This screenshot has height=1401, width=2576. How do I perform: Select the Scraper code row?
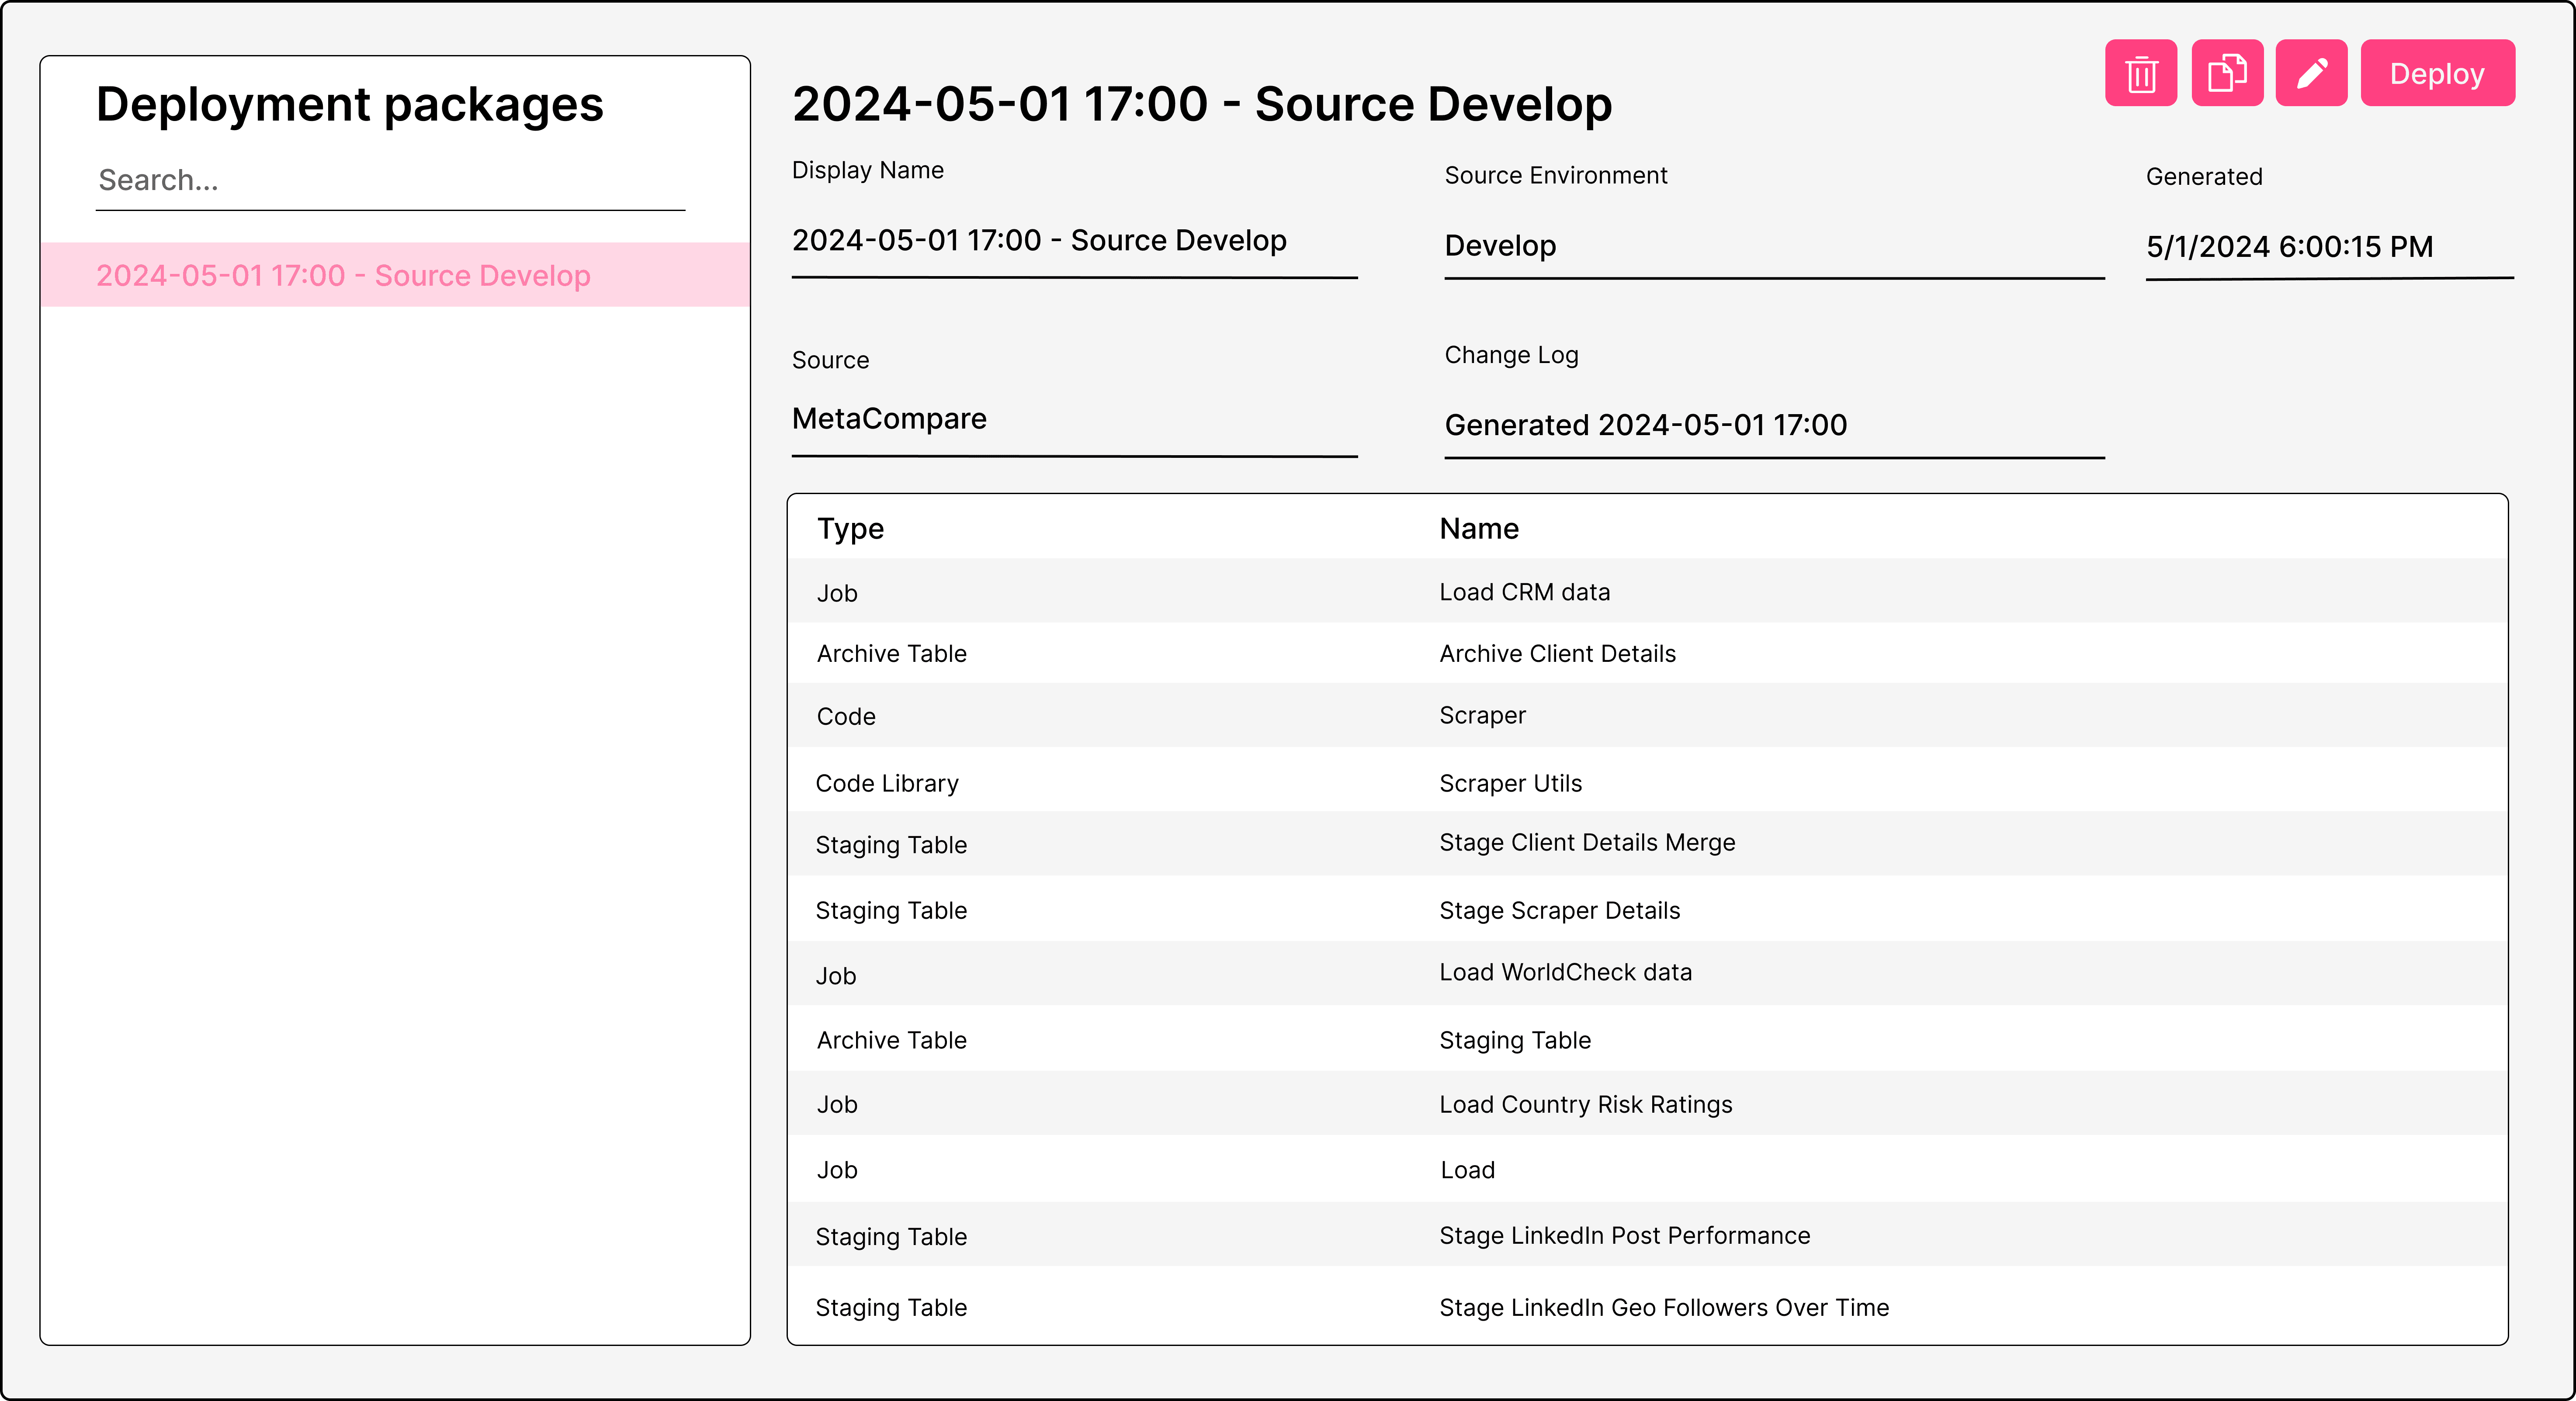pos(1647,716)
